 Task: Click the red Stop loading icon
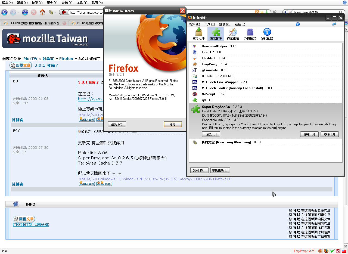point(34,12)
